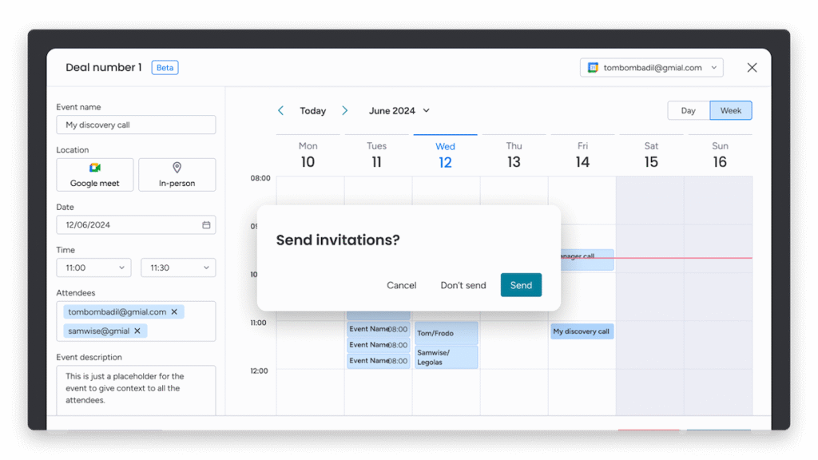Viewport: 818px width, 460px height.
Task: Remove attendee samwise@gmial
Action: pyautogui.click(x=137, y=331)
